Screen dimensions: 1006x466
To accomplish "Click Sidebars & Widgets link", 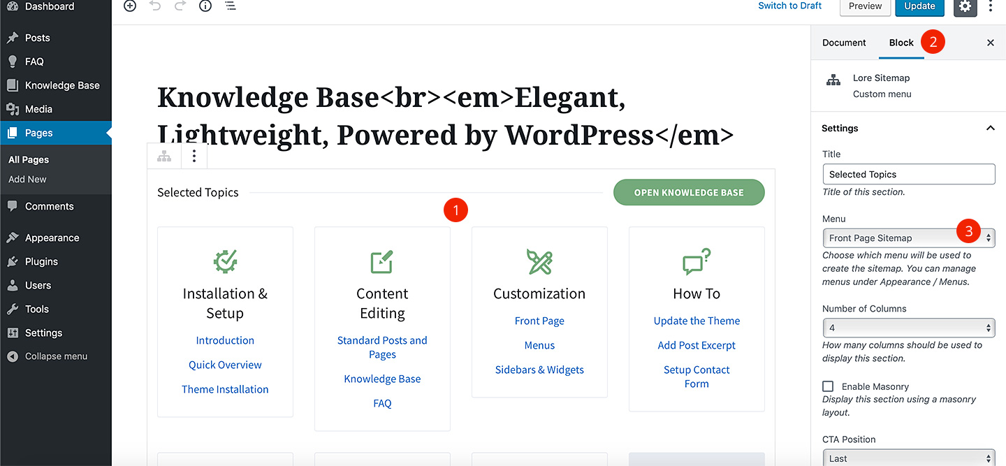I will [539, 370].
